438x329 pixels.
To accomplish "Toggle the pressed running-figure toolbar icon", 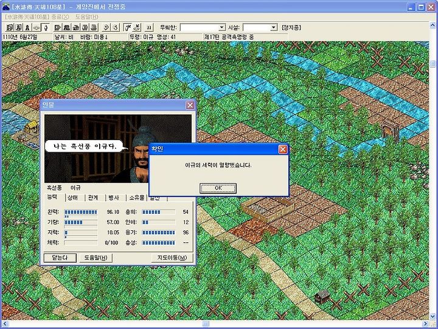I will [127, 27].
